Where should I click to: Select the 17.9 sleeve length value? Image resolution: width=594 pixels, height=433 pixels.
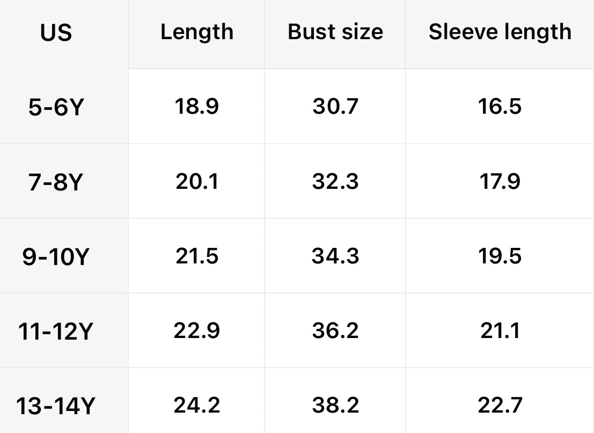coord(500,181)
